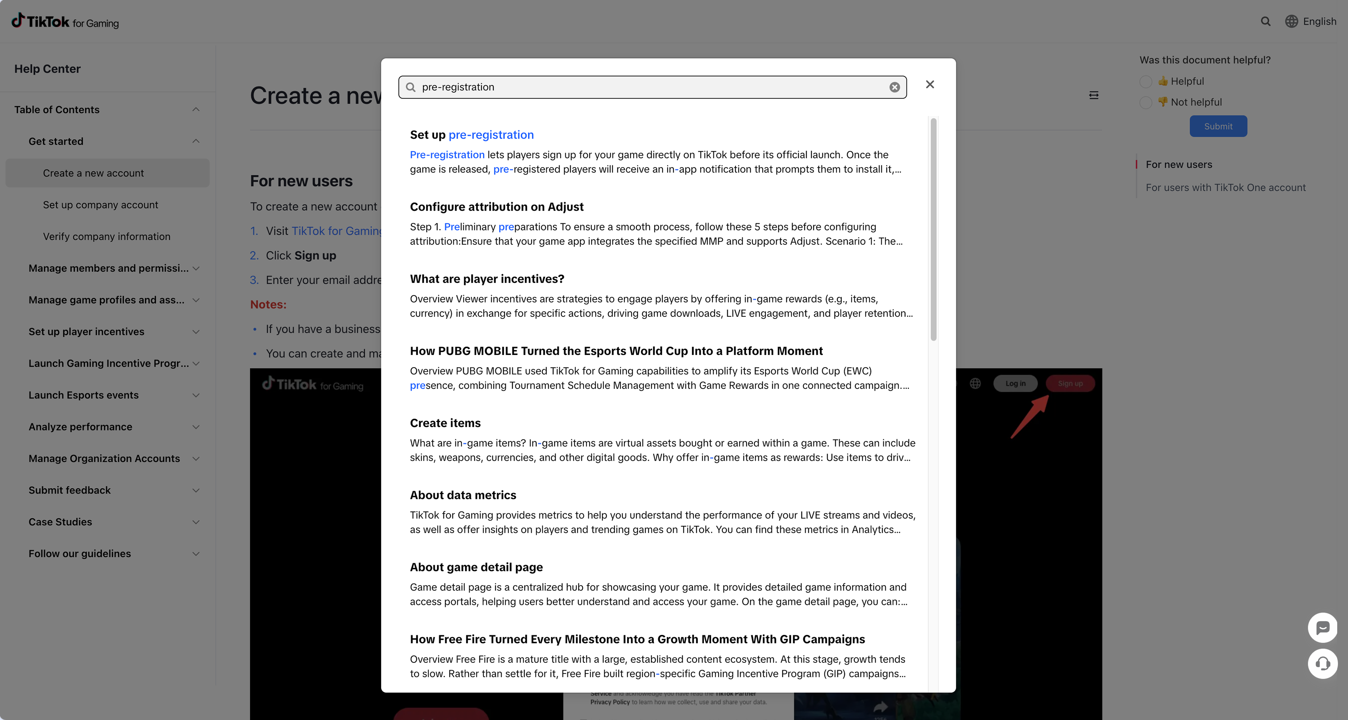Open Verify company information page

107,237
